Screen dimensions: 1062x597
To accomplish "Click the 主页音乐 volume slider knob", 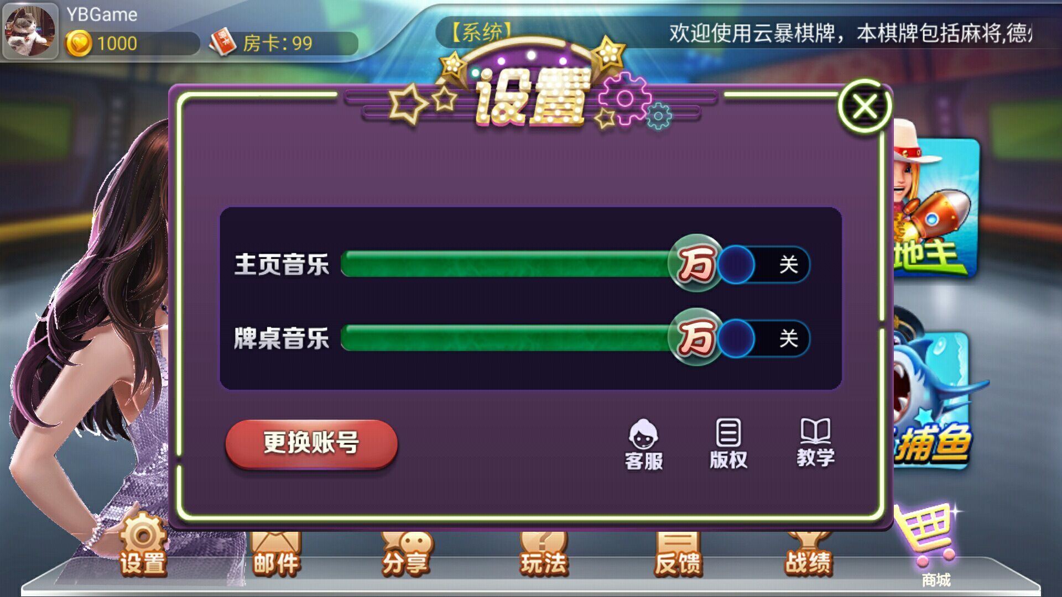I will click(696, 263).
